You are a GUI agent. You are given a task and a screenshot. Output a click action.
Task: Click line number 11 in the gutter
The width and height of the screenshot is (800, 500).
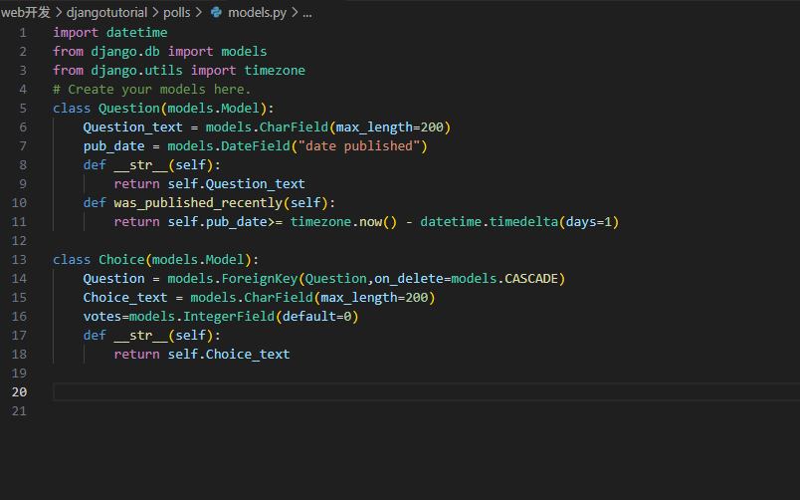click(x=20, y=222)
